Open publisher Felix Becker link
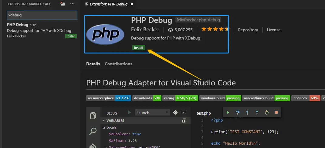The width and height of the screenshot is (325, 148). [x=145, y=30]
